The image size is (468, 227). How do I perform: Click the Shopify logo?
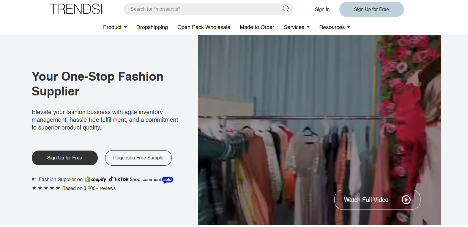pyautogui.click(x=96, y=180)
